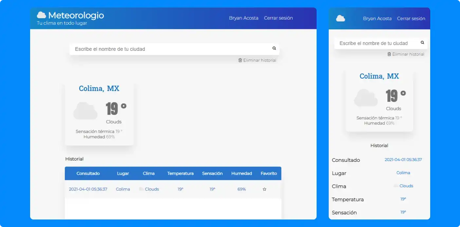Open Bryan Acosta profile in desktop header
The width and height of the screenshot is (460, 227).
pos(244,18)
